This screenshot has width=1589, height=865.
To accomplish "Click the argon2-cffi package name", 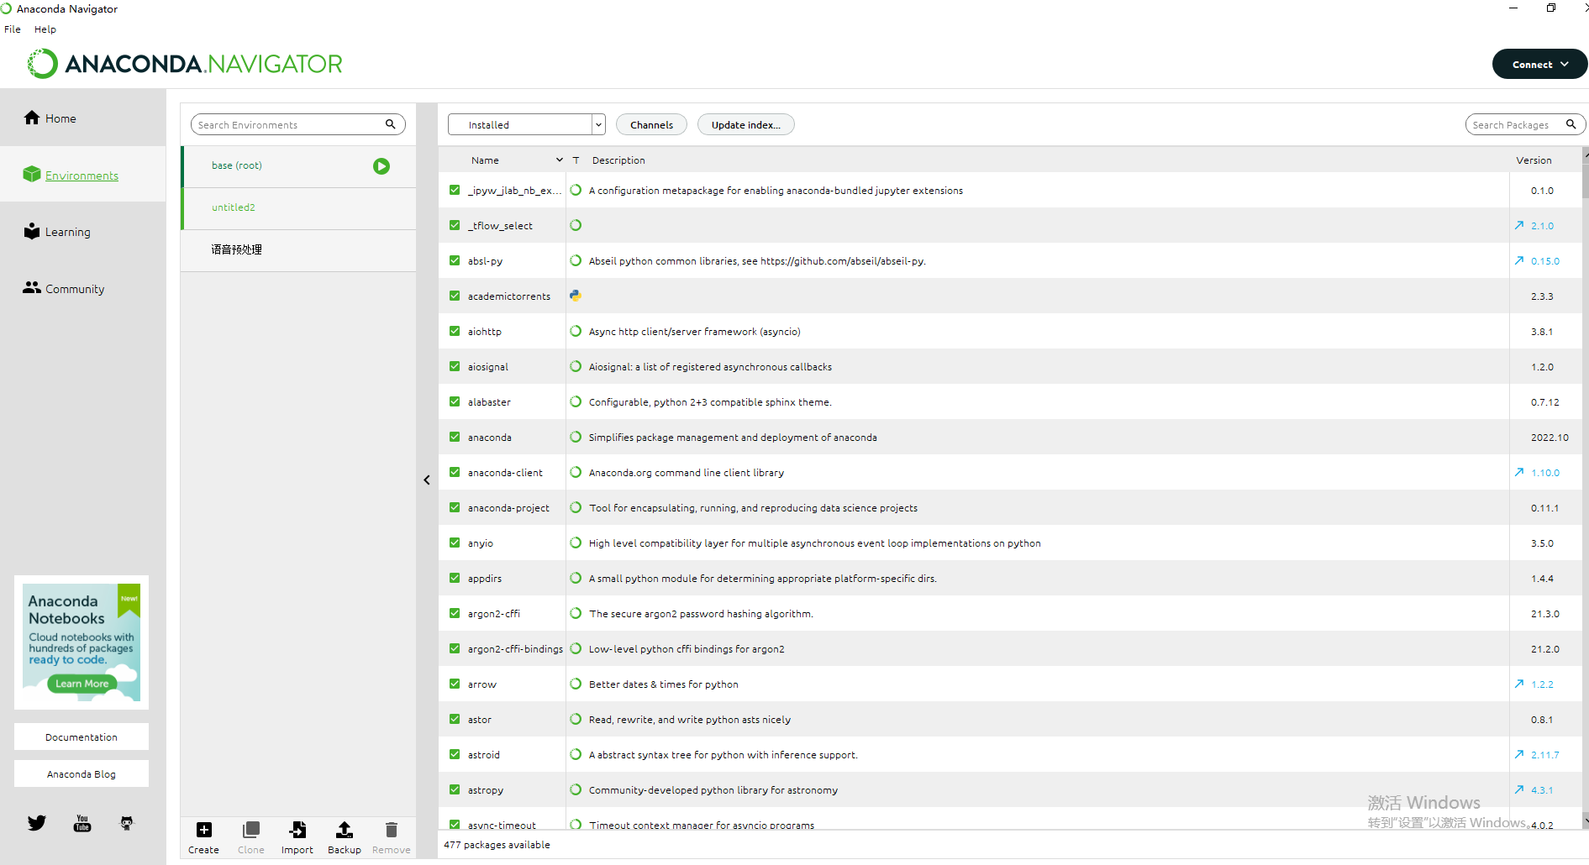I will coord(494,614).
